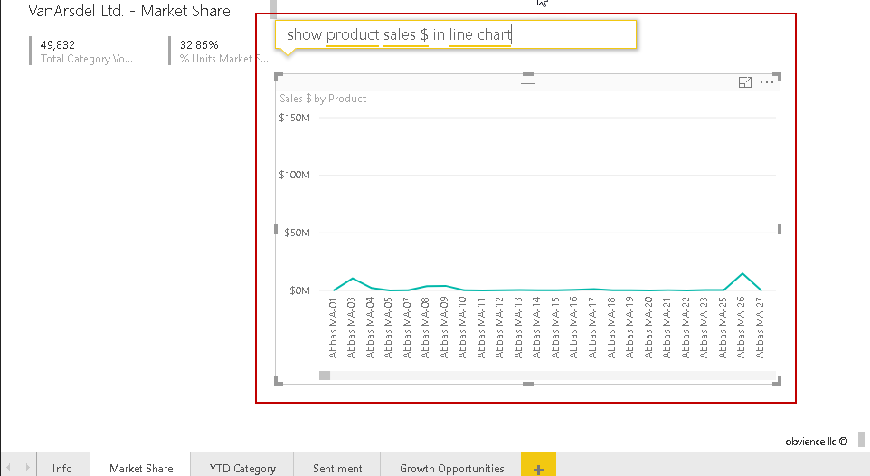Click the right-middle resize handle of chart

click(779, 229)
